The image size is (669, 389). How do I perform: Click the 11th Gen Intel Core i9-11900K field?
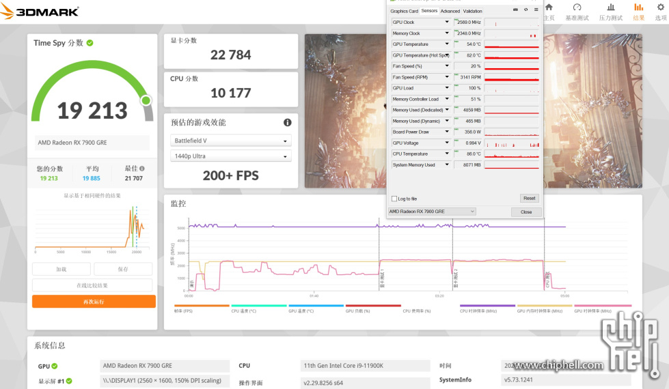coord(365,366)
